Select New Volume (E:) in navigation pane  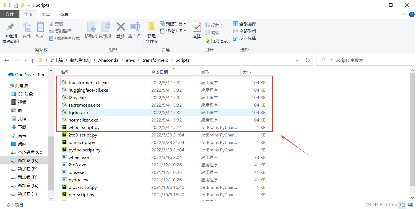(x=24, y=169)
